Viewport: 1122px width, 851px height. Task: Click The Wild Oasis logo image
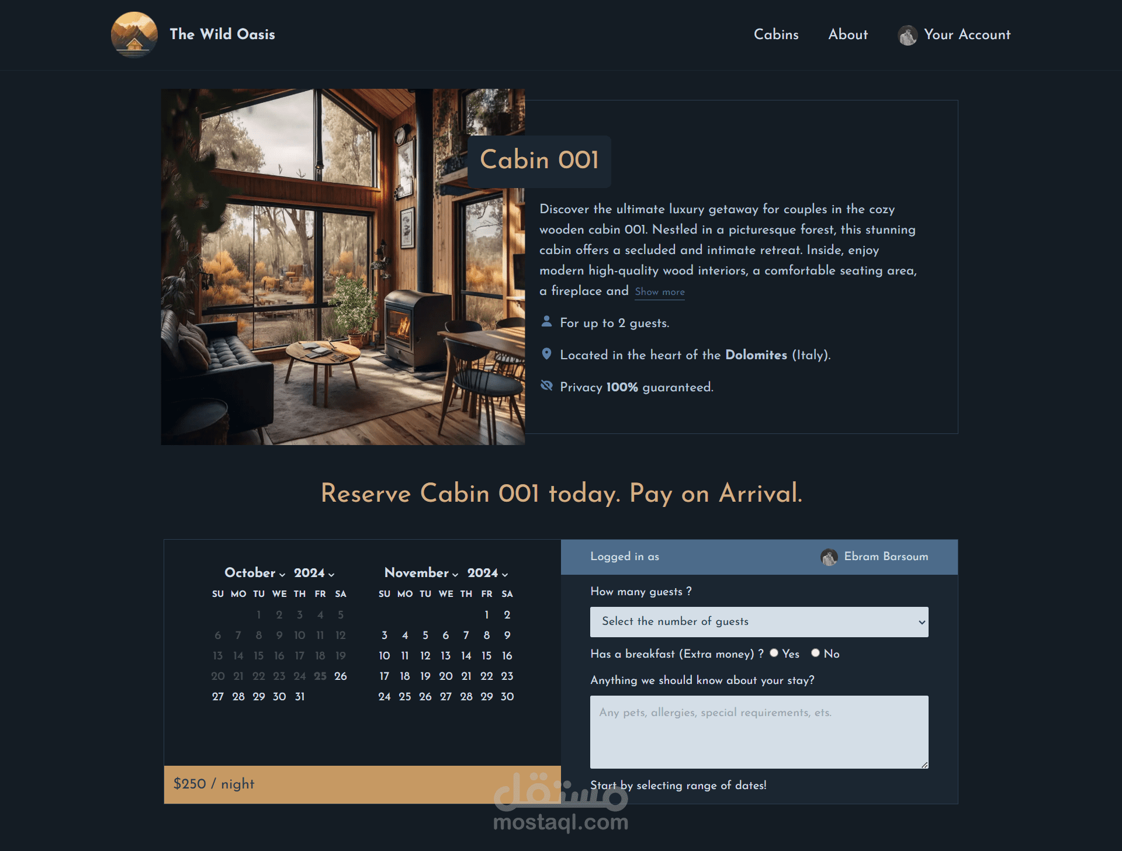[134, 34]
